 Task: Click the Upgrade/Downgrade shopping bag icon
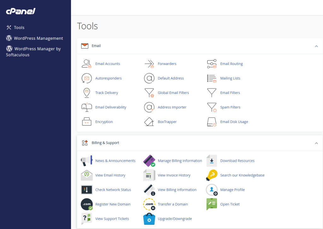click(149, 219)
